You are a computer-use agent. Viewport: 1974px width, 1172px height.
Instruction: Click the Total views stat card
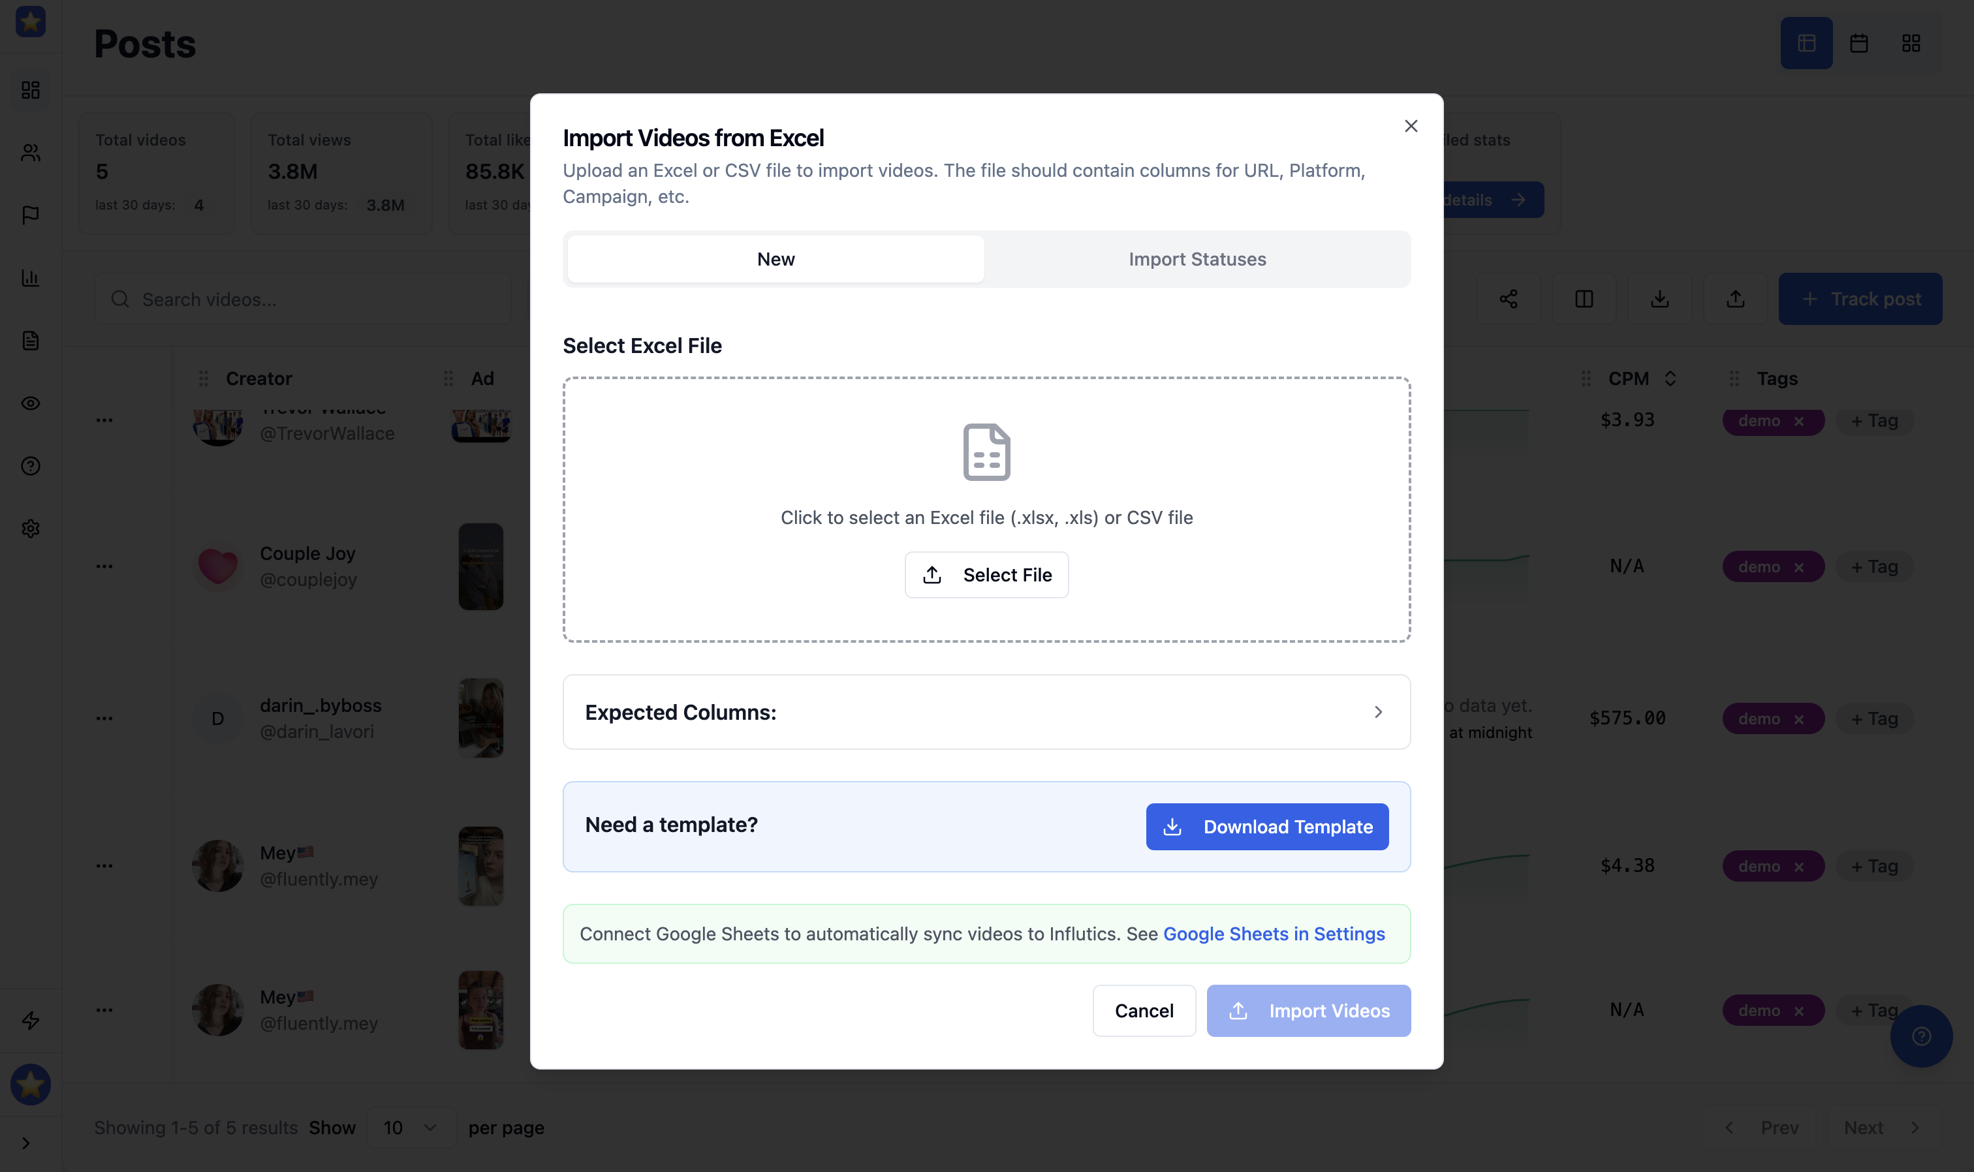click(x=341, y=173)
